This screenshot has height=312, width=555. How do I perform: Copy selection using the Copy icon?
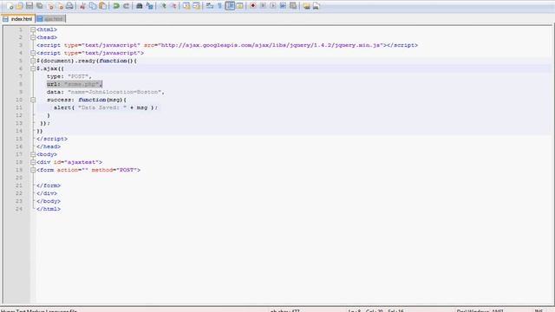[93, 6]
